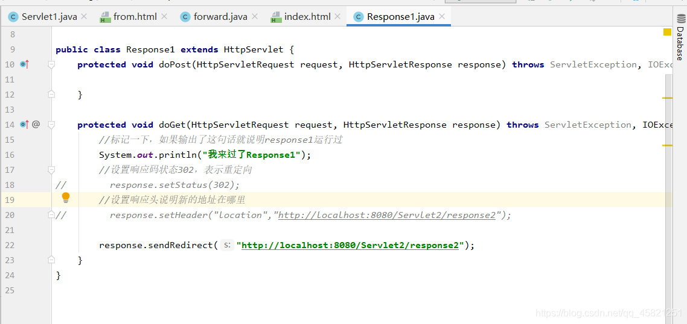
Task: Click the @ annotation gutter marker on line 14
Action: point(36,125)
